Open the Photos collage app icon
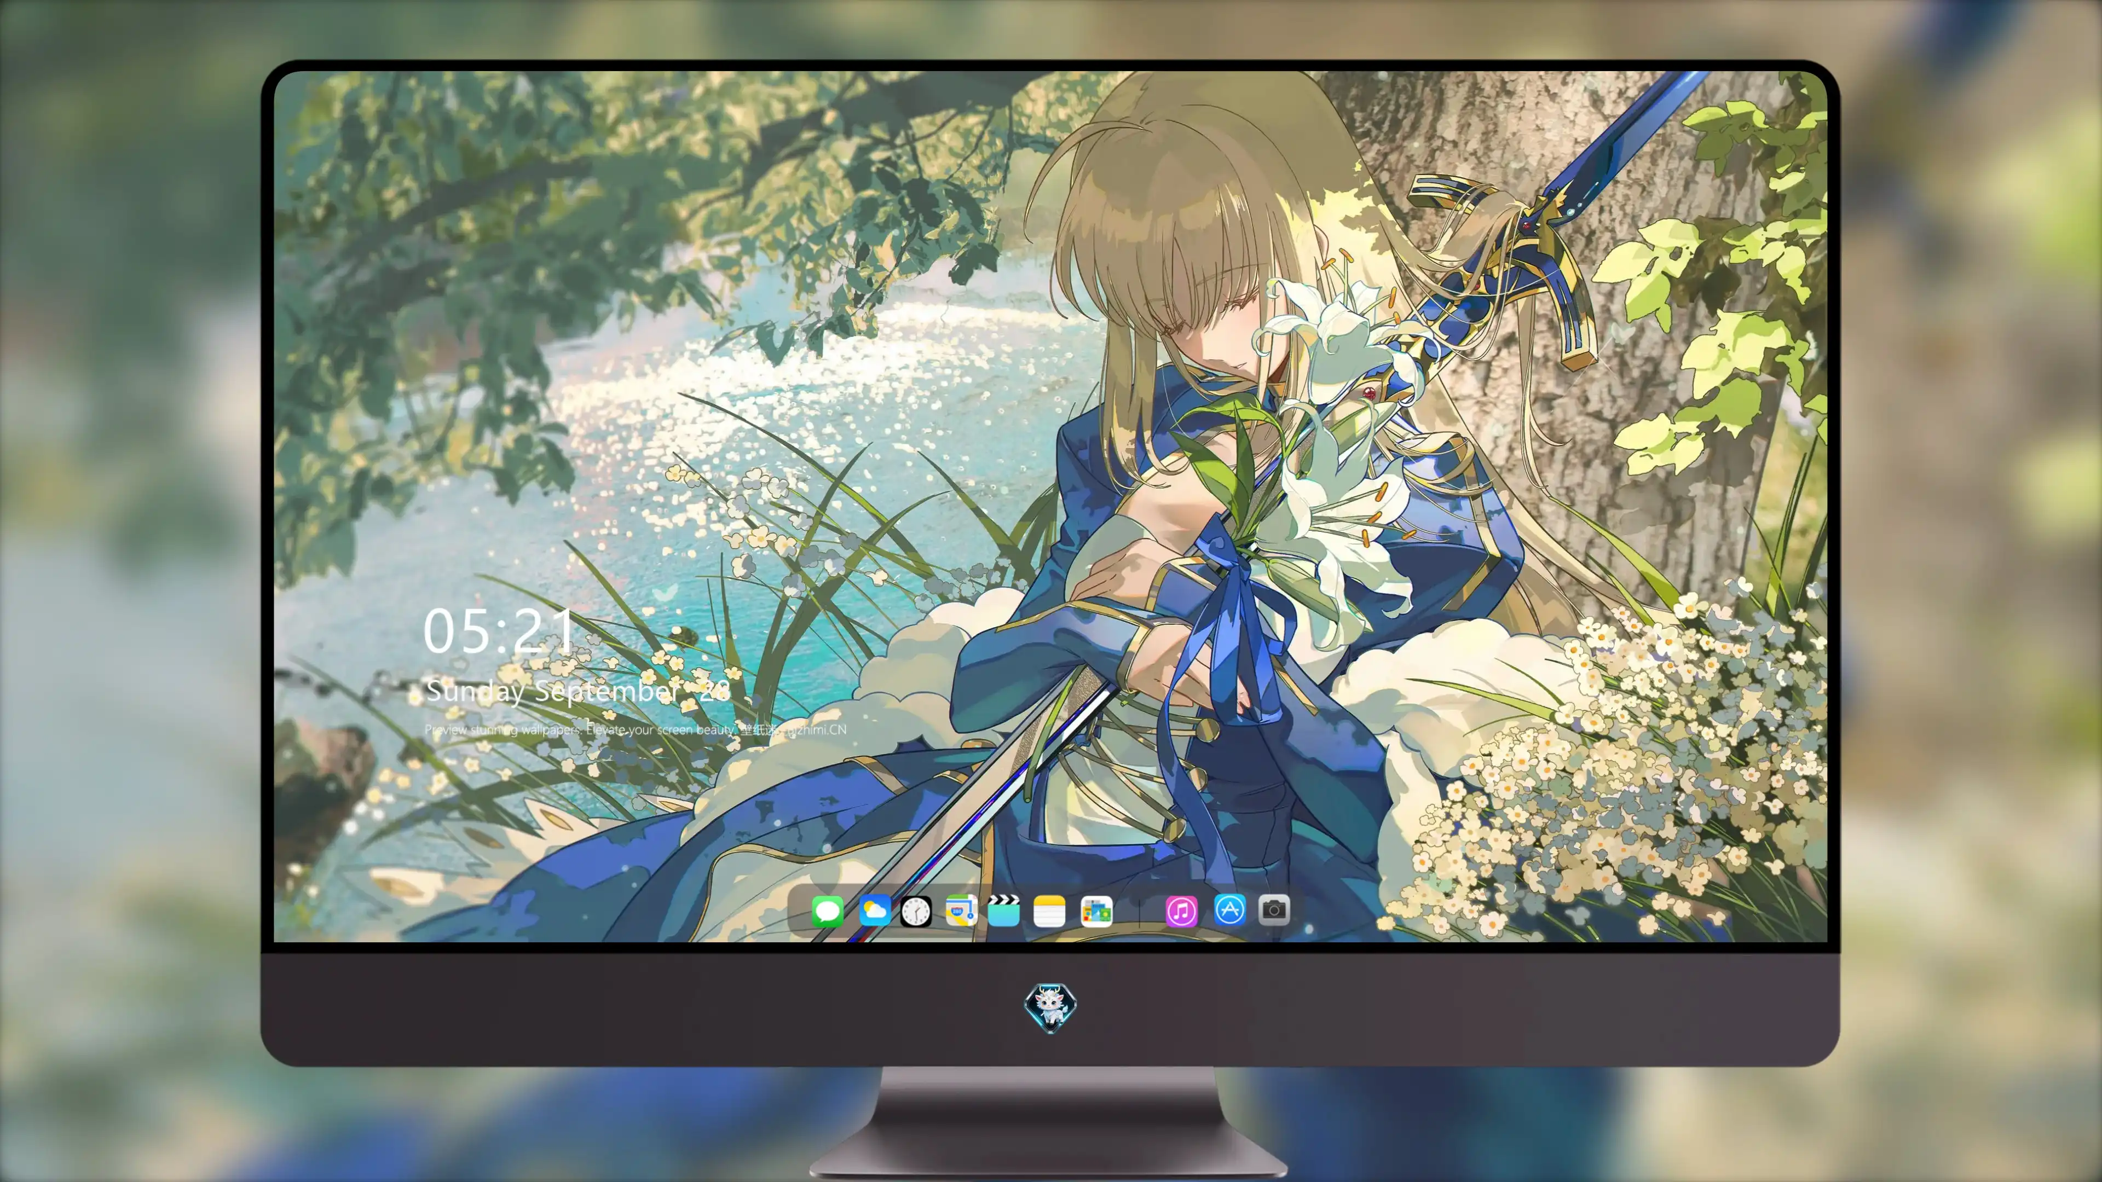Viewport: 2102px width, 1182px height. click(1096, 911)
